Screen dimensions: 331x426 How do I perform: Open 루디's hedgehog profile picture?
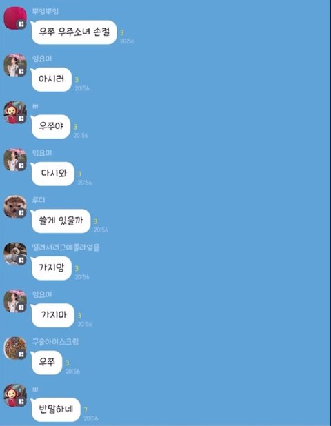click(15, 207)
